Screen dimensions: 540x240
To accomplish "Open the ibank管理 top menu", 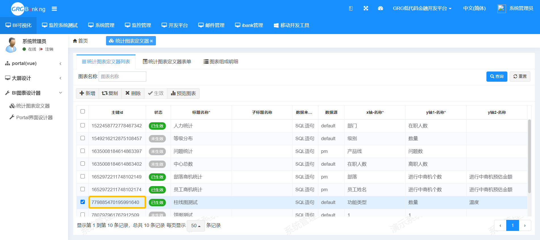I will [249, 25].
